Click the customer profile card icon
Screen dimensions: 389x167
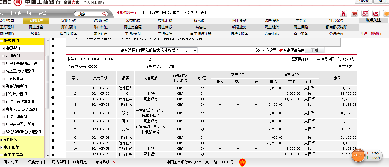click(x=365, y=13)
